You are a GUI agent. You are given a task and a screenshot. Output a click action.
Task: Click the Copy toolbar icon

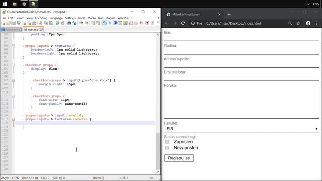46,23
